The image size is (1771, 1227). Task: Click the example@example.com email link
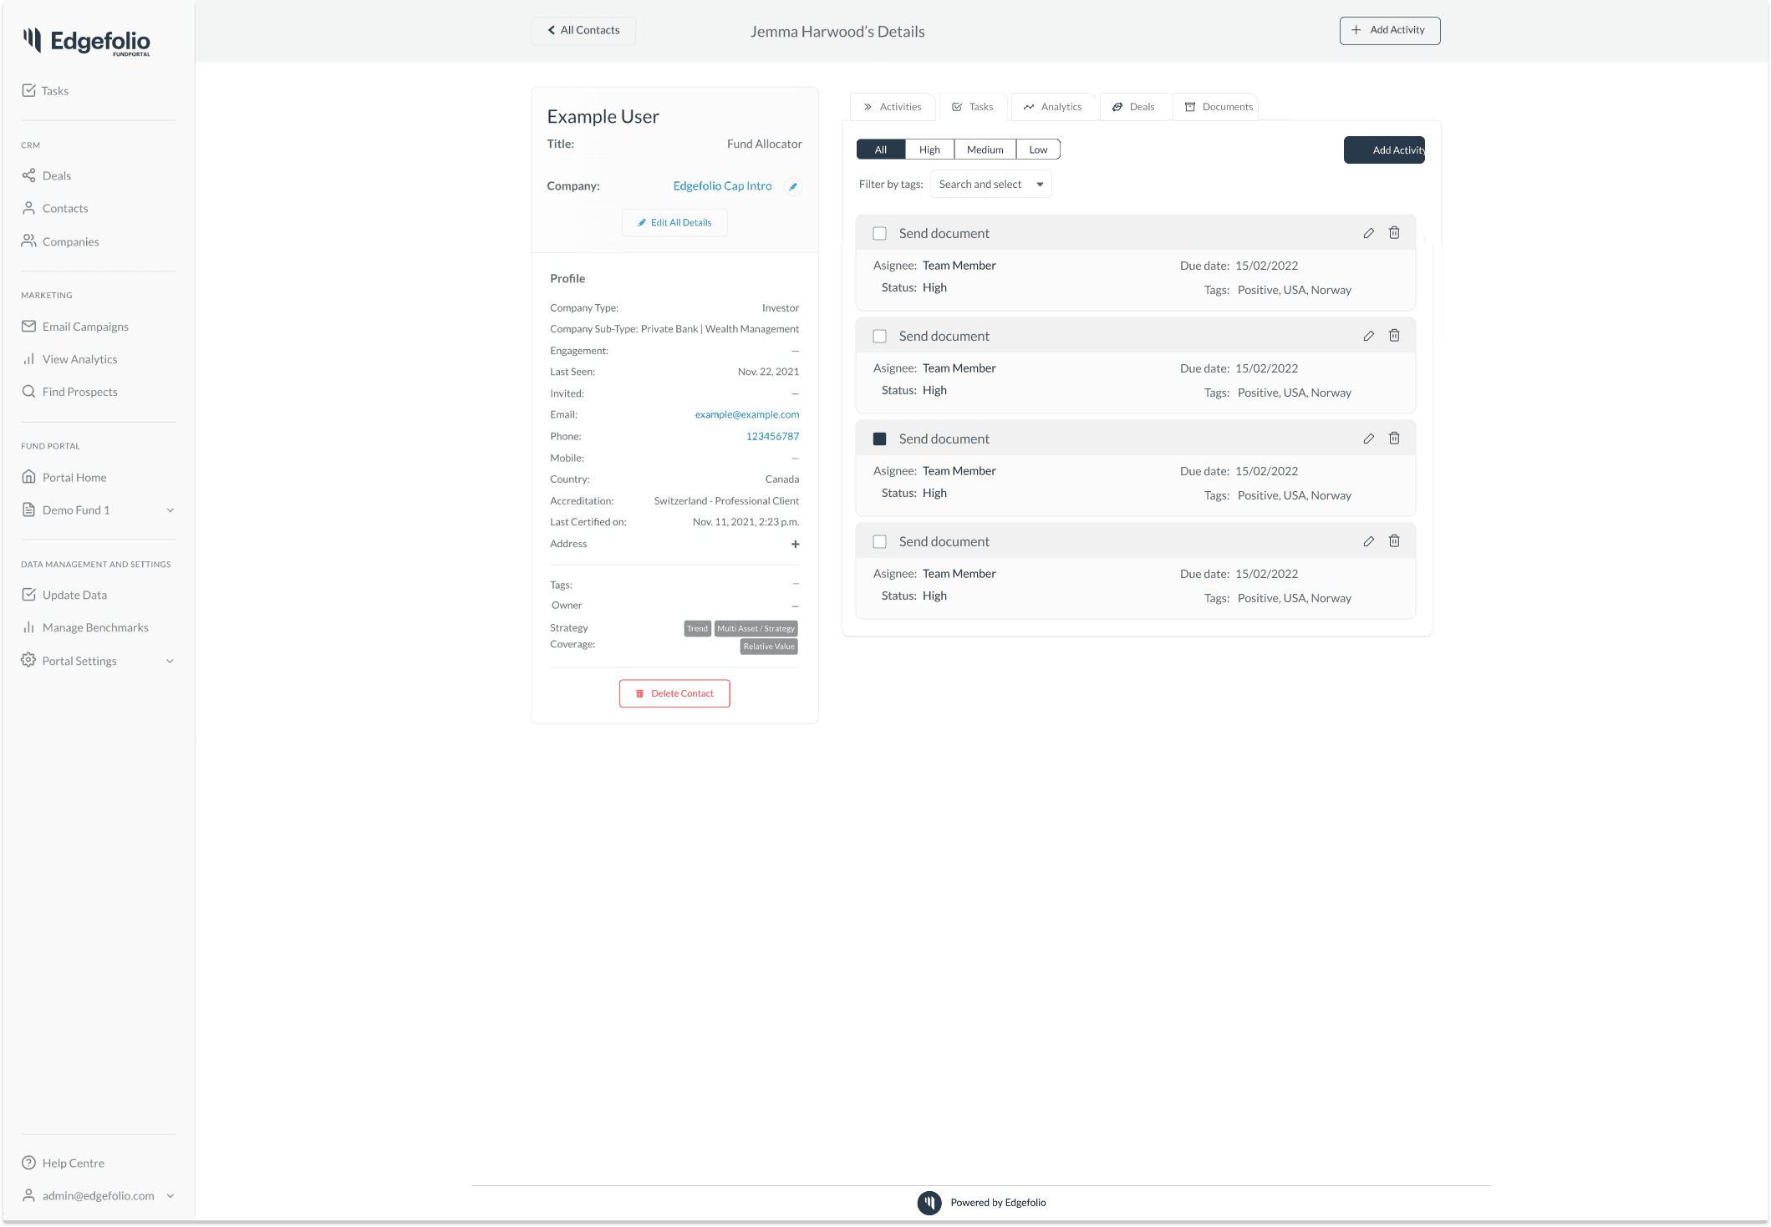point(746,414)
